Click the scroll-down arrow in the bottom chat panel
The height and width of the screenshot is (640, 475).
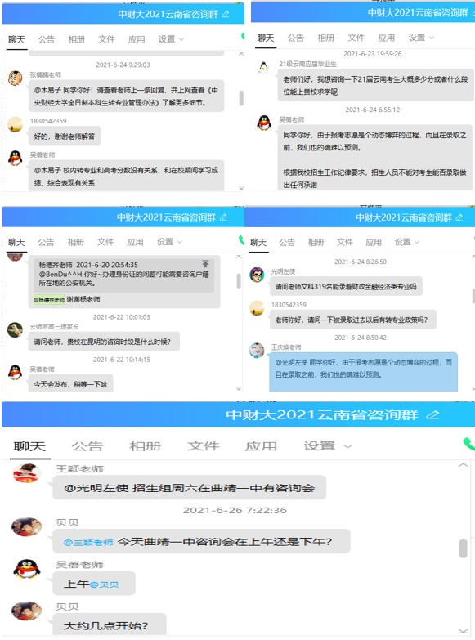click(x=464, y=631)
